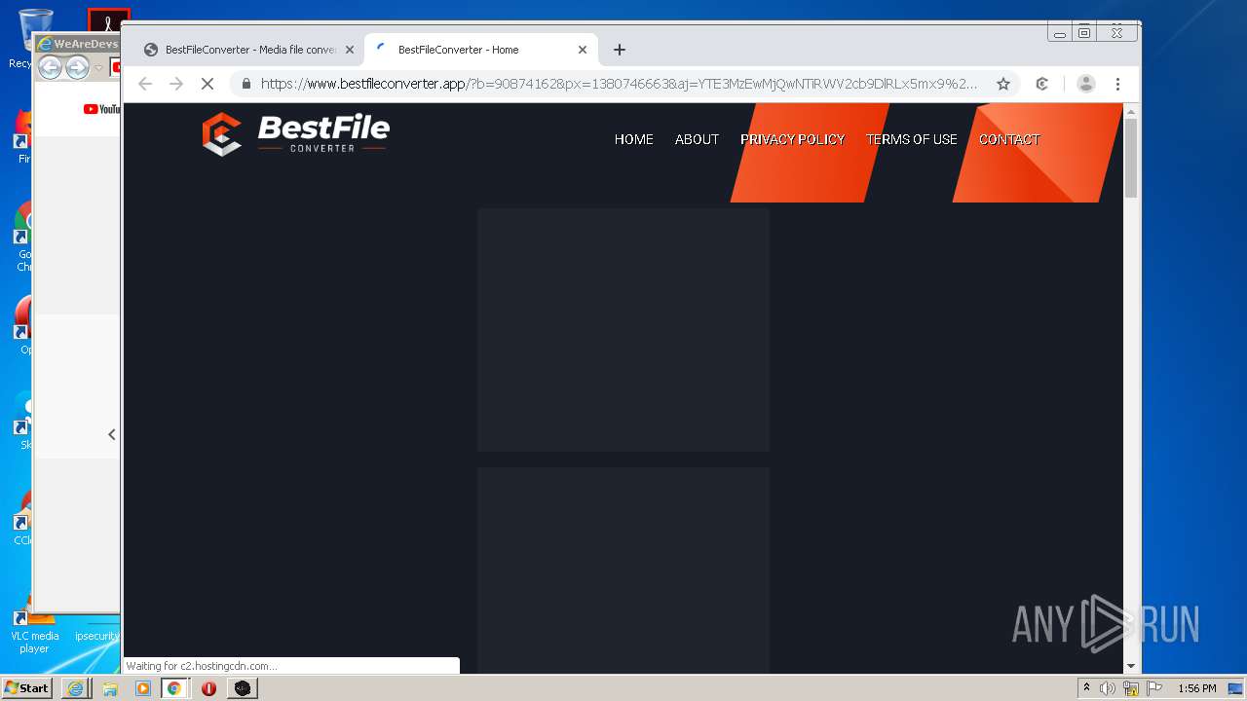Bookmark this page with the star
The image size is (1247, 701).
tap(1003, 84)
